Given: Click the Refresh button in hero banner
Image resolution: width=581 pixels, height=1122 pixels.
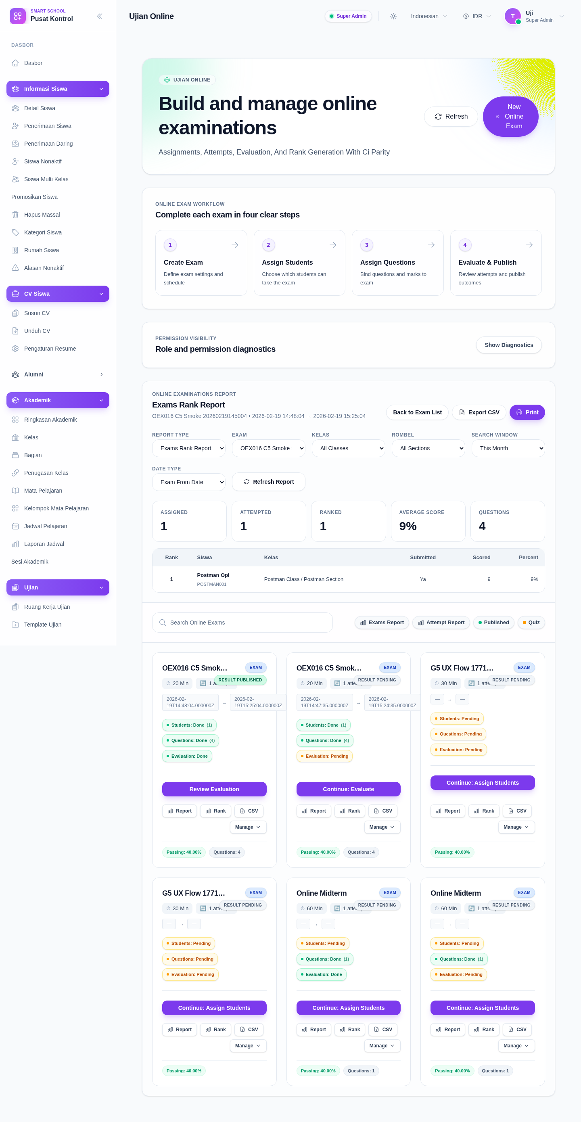Looking at the screenshot, I should (451, 117).
